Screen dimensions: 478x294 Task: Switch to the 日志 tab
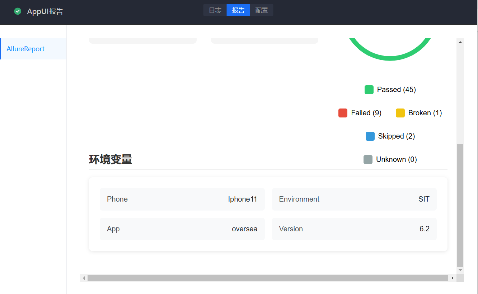(x=215, y=10)
